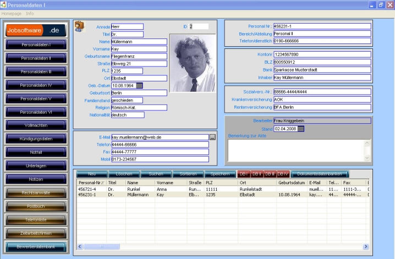This screenshot has height=259, width=395.
Task: Switch to the DB II database
Action: click(256, 174)
